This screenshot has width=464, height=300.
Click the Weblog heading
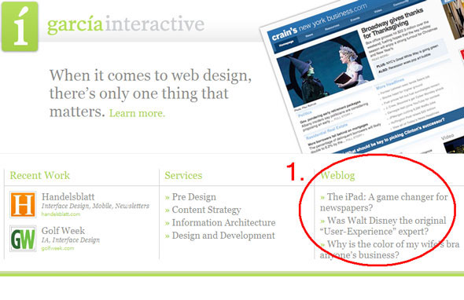(x=337, y=176)
